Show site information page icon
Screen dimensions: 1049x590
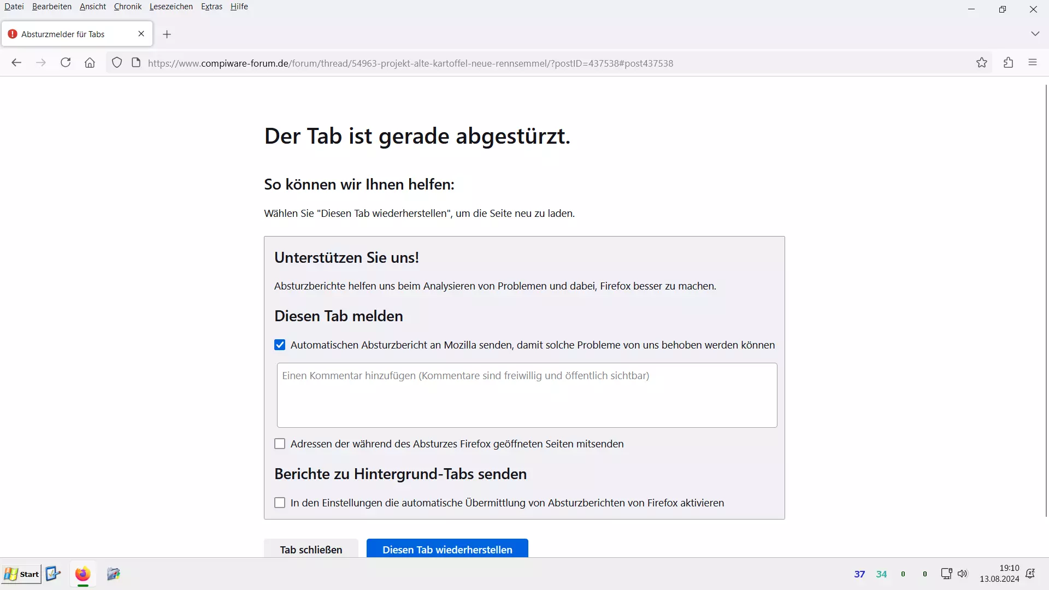pyautogui.click(x=136, y=63)
